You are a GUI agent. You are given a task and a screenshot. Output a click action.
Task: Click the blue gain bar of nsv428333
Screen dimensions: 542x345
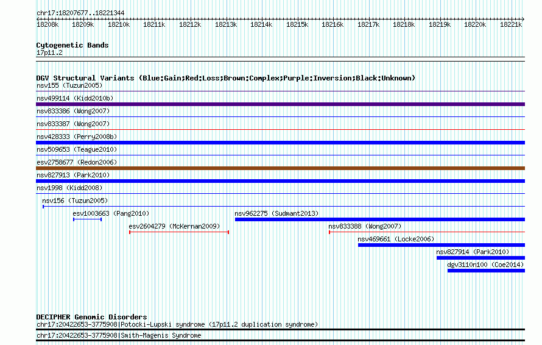point(280,143)
